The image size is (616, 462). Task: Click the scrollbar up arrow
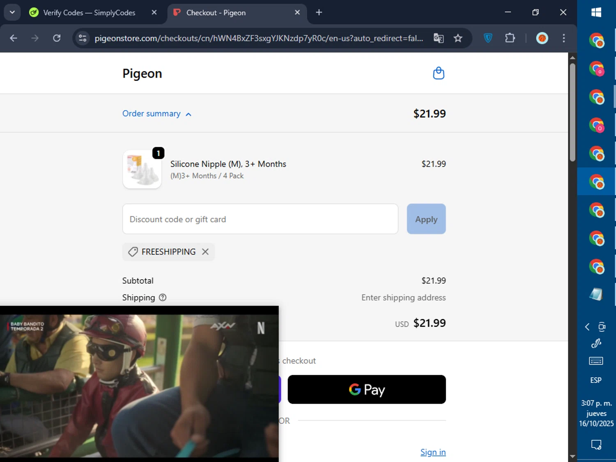[x=572, y=57]
